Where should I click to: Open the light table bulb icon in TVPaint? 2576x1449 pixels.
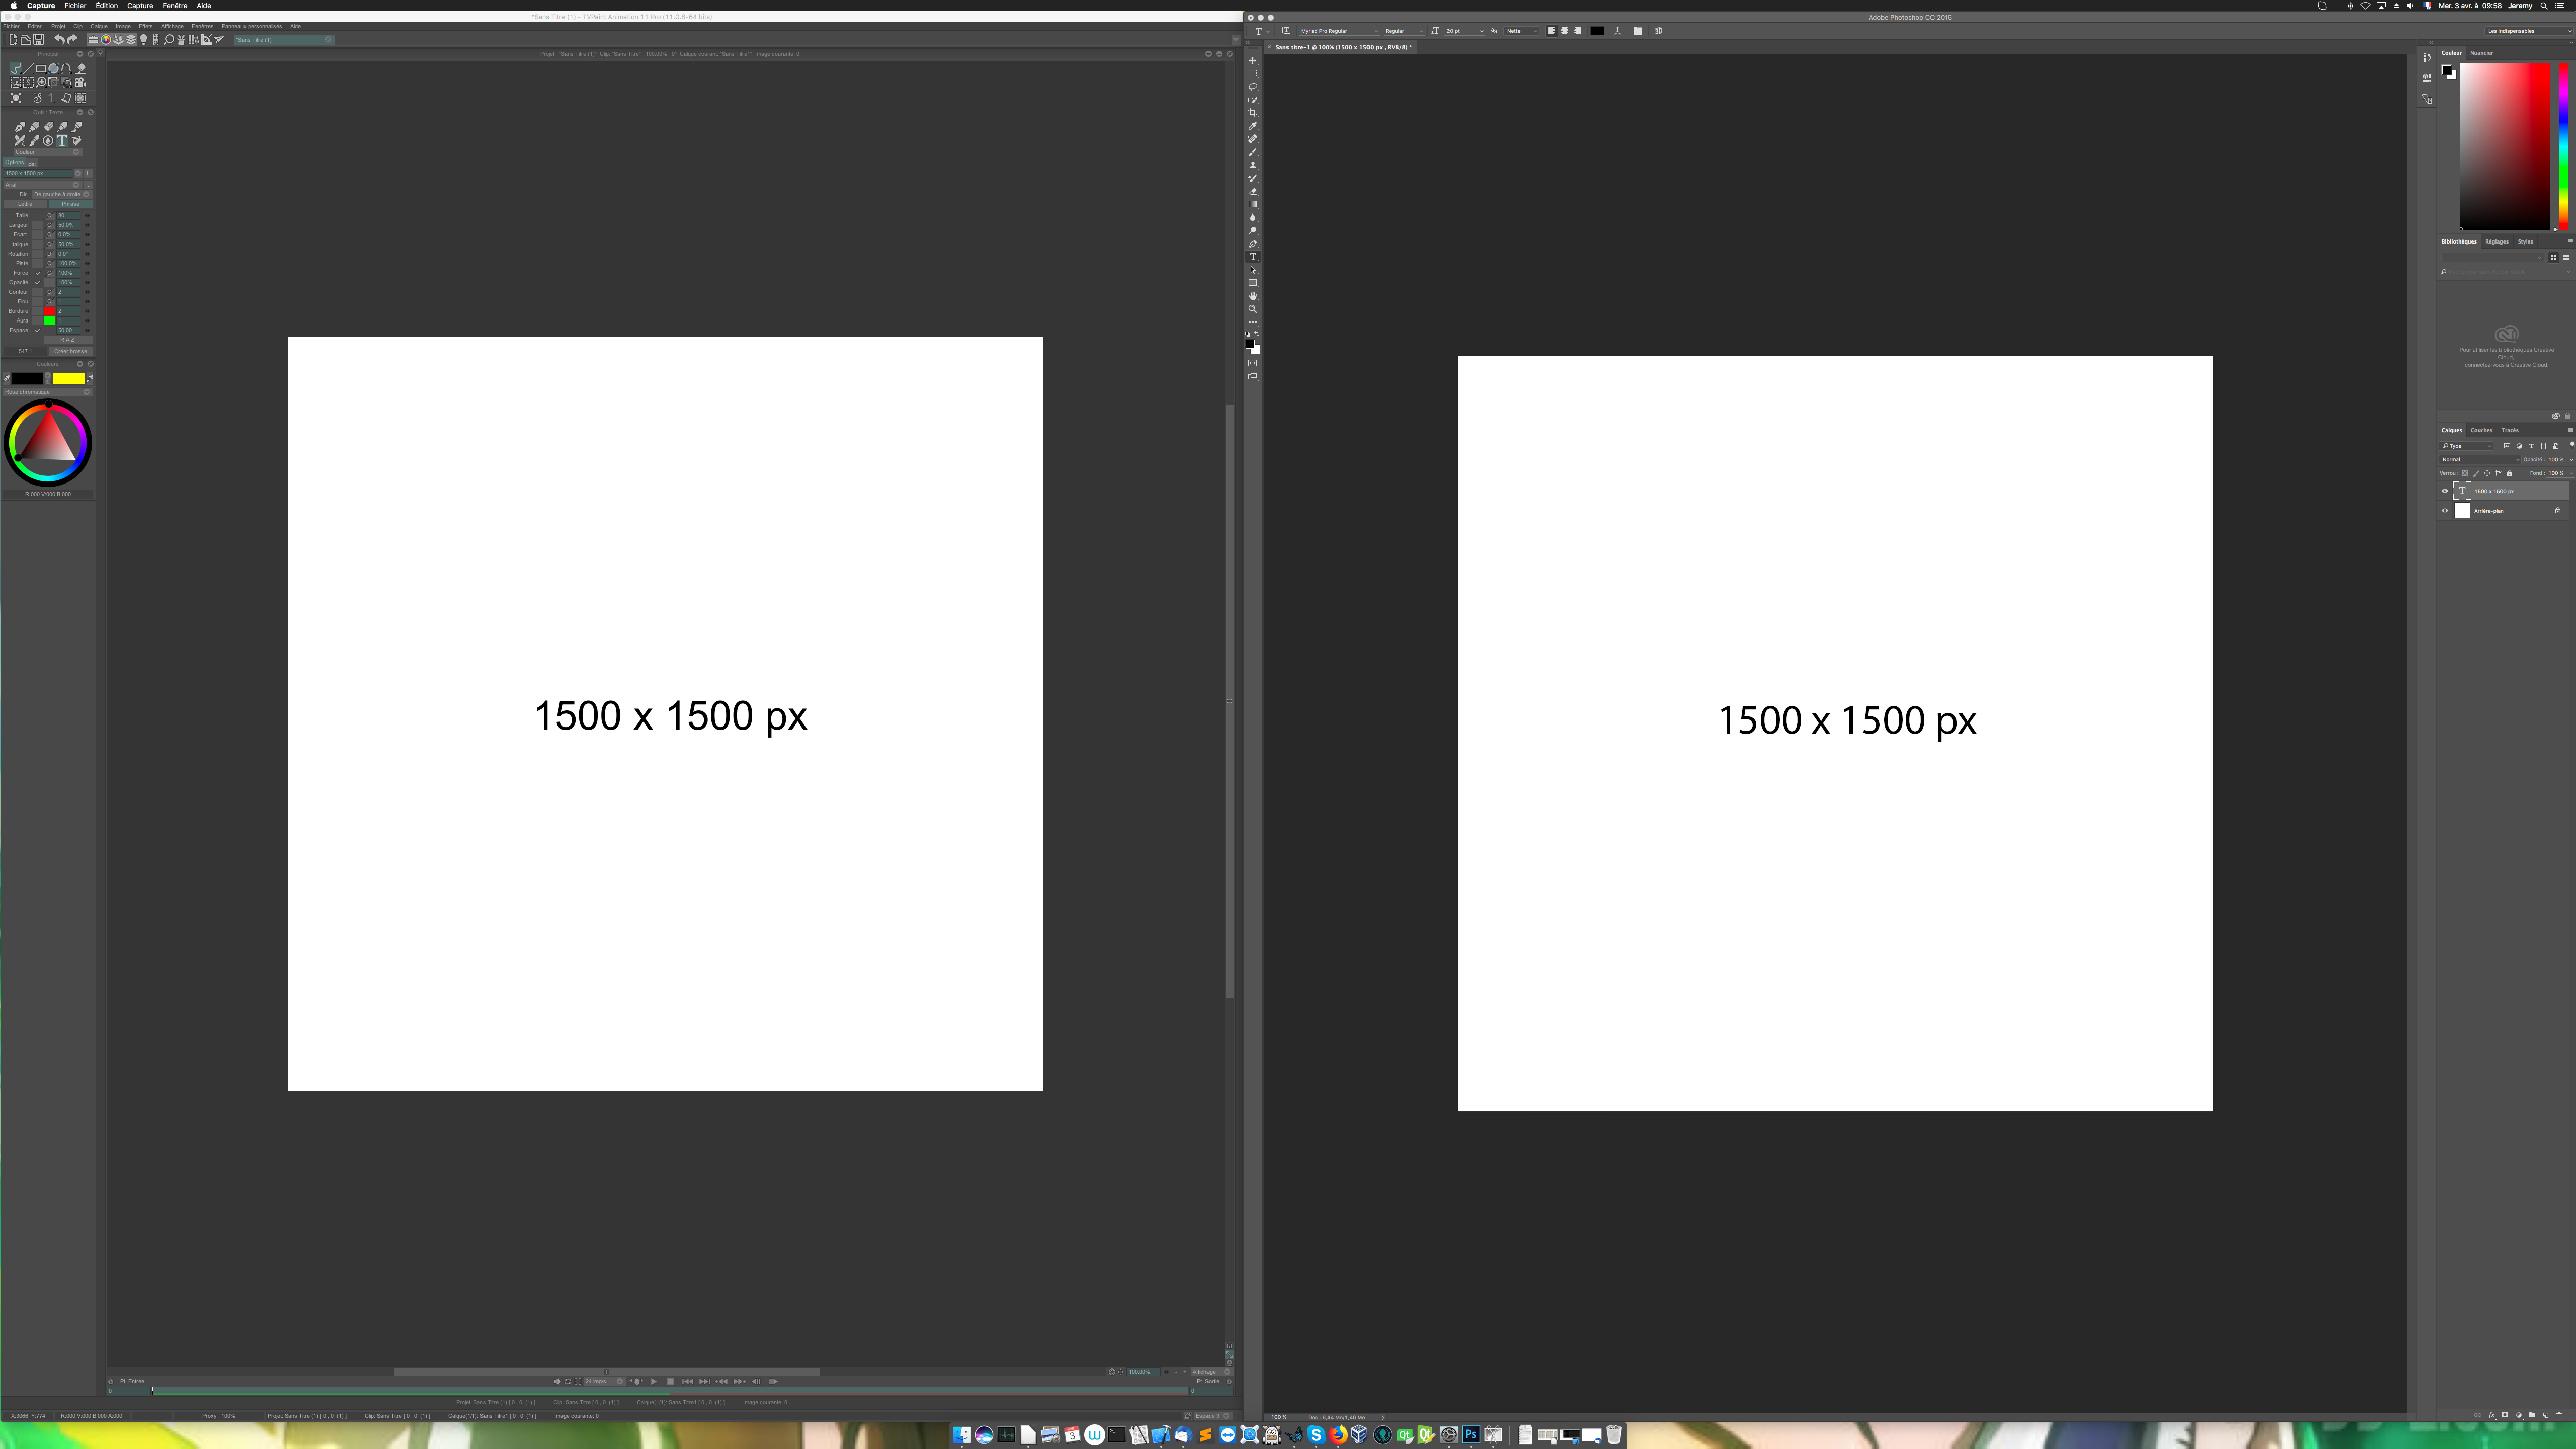tap(144, 40)
